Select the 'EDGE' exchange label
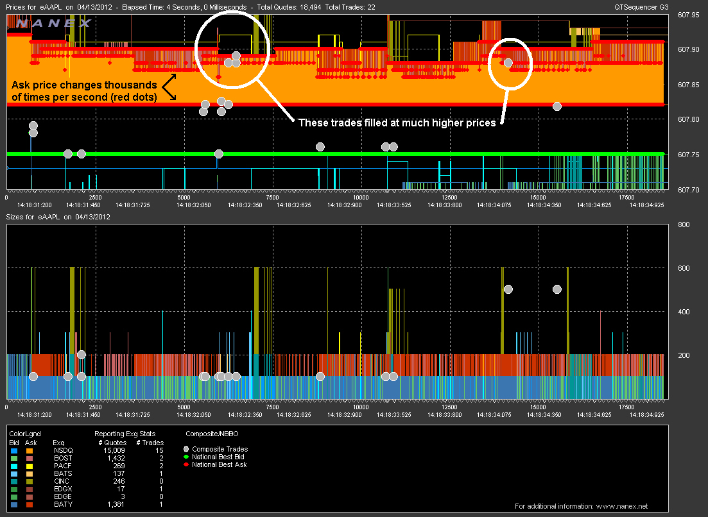 63,496
